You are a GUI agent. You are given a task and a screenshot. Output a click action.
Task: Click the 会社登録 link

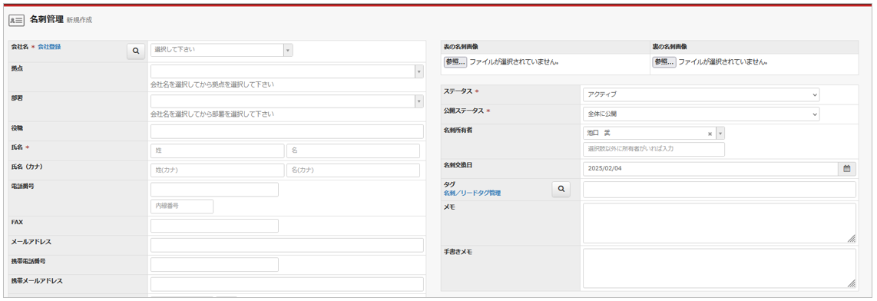point(49,47)
